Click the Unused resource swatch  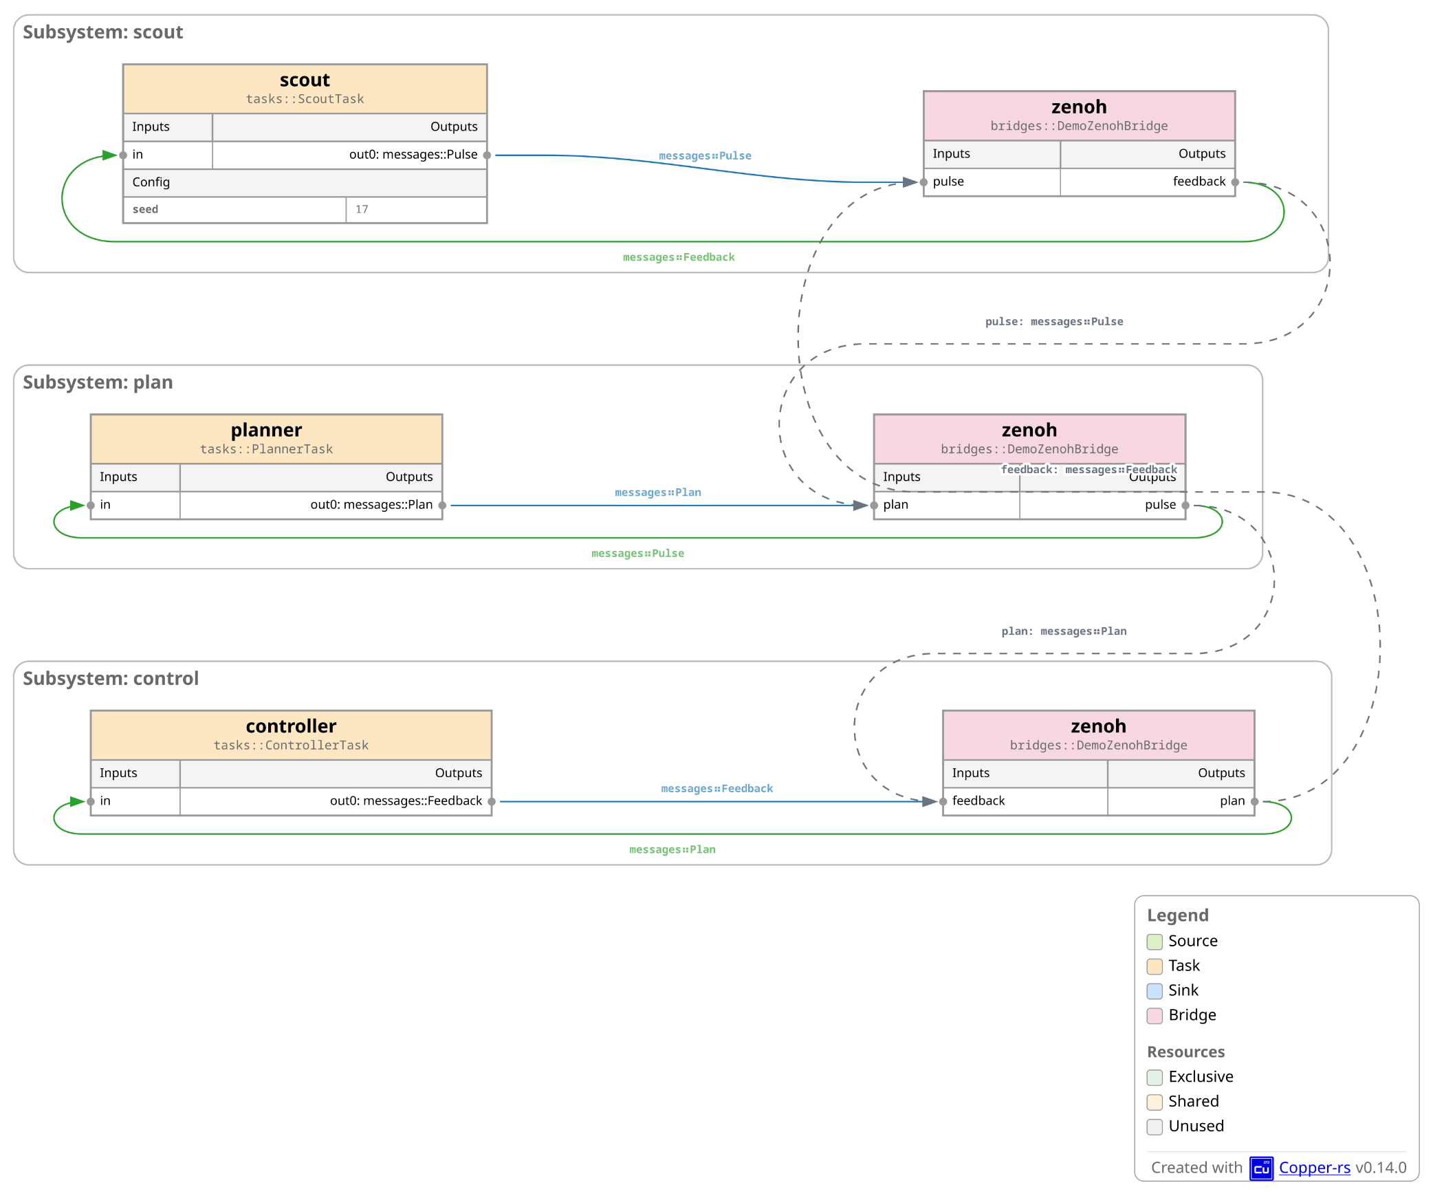pyautogui.click(x=1155, y=1127)
